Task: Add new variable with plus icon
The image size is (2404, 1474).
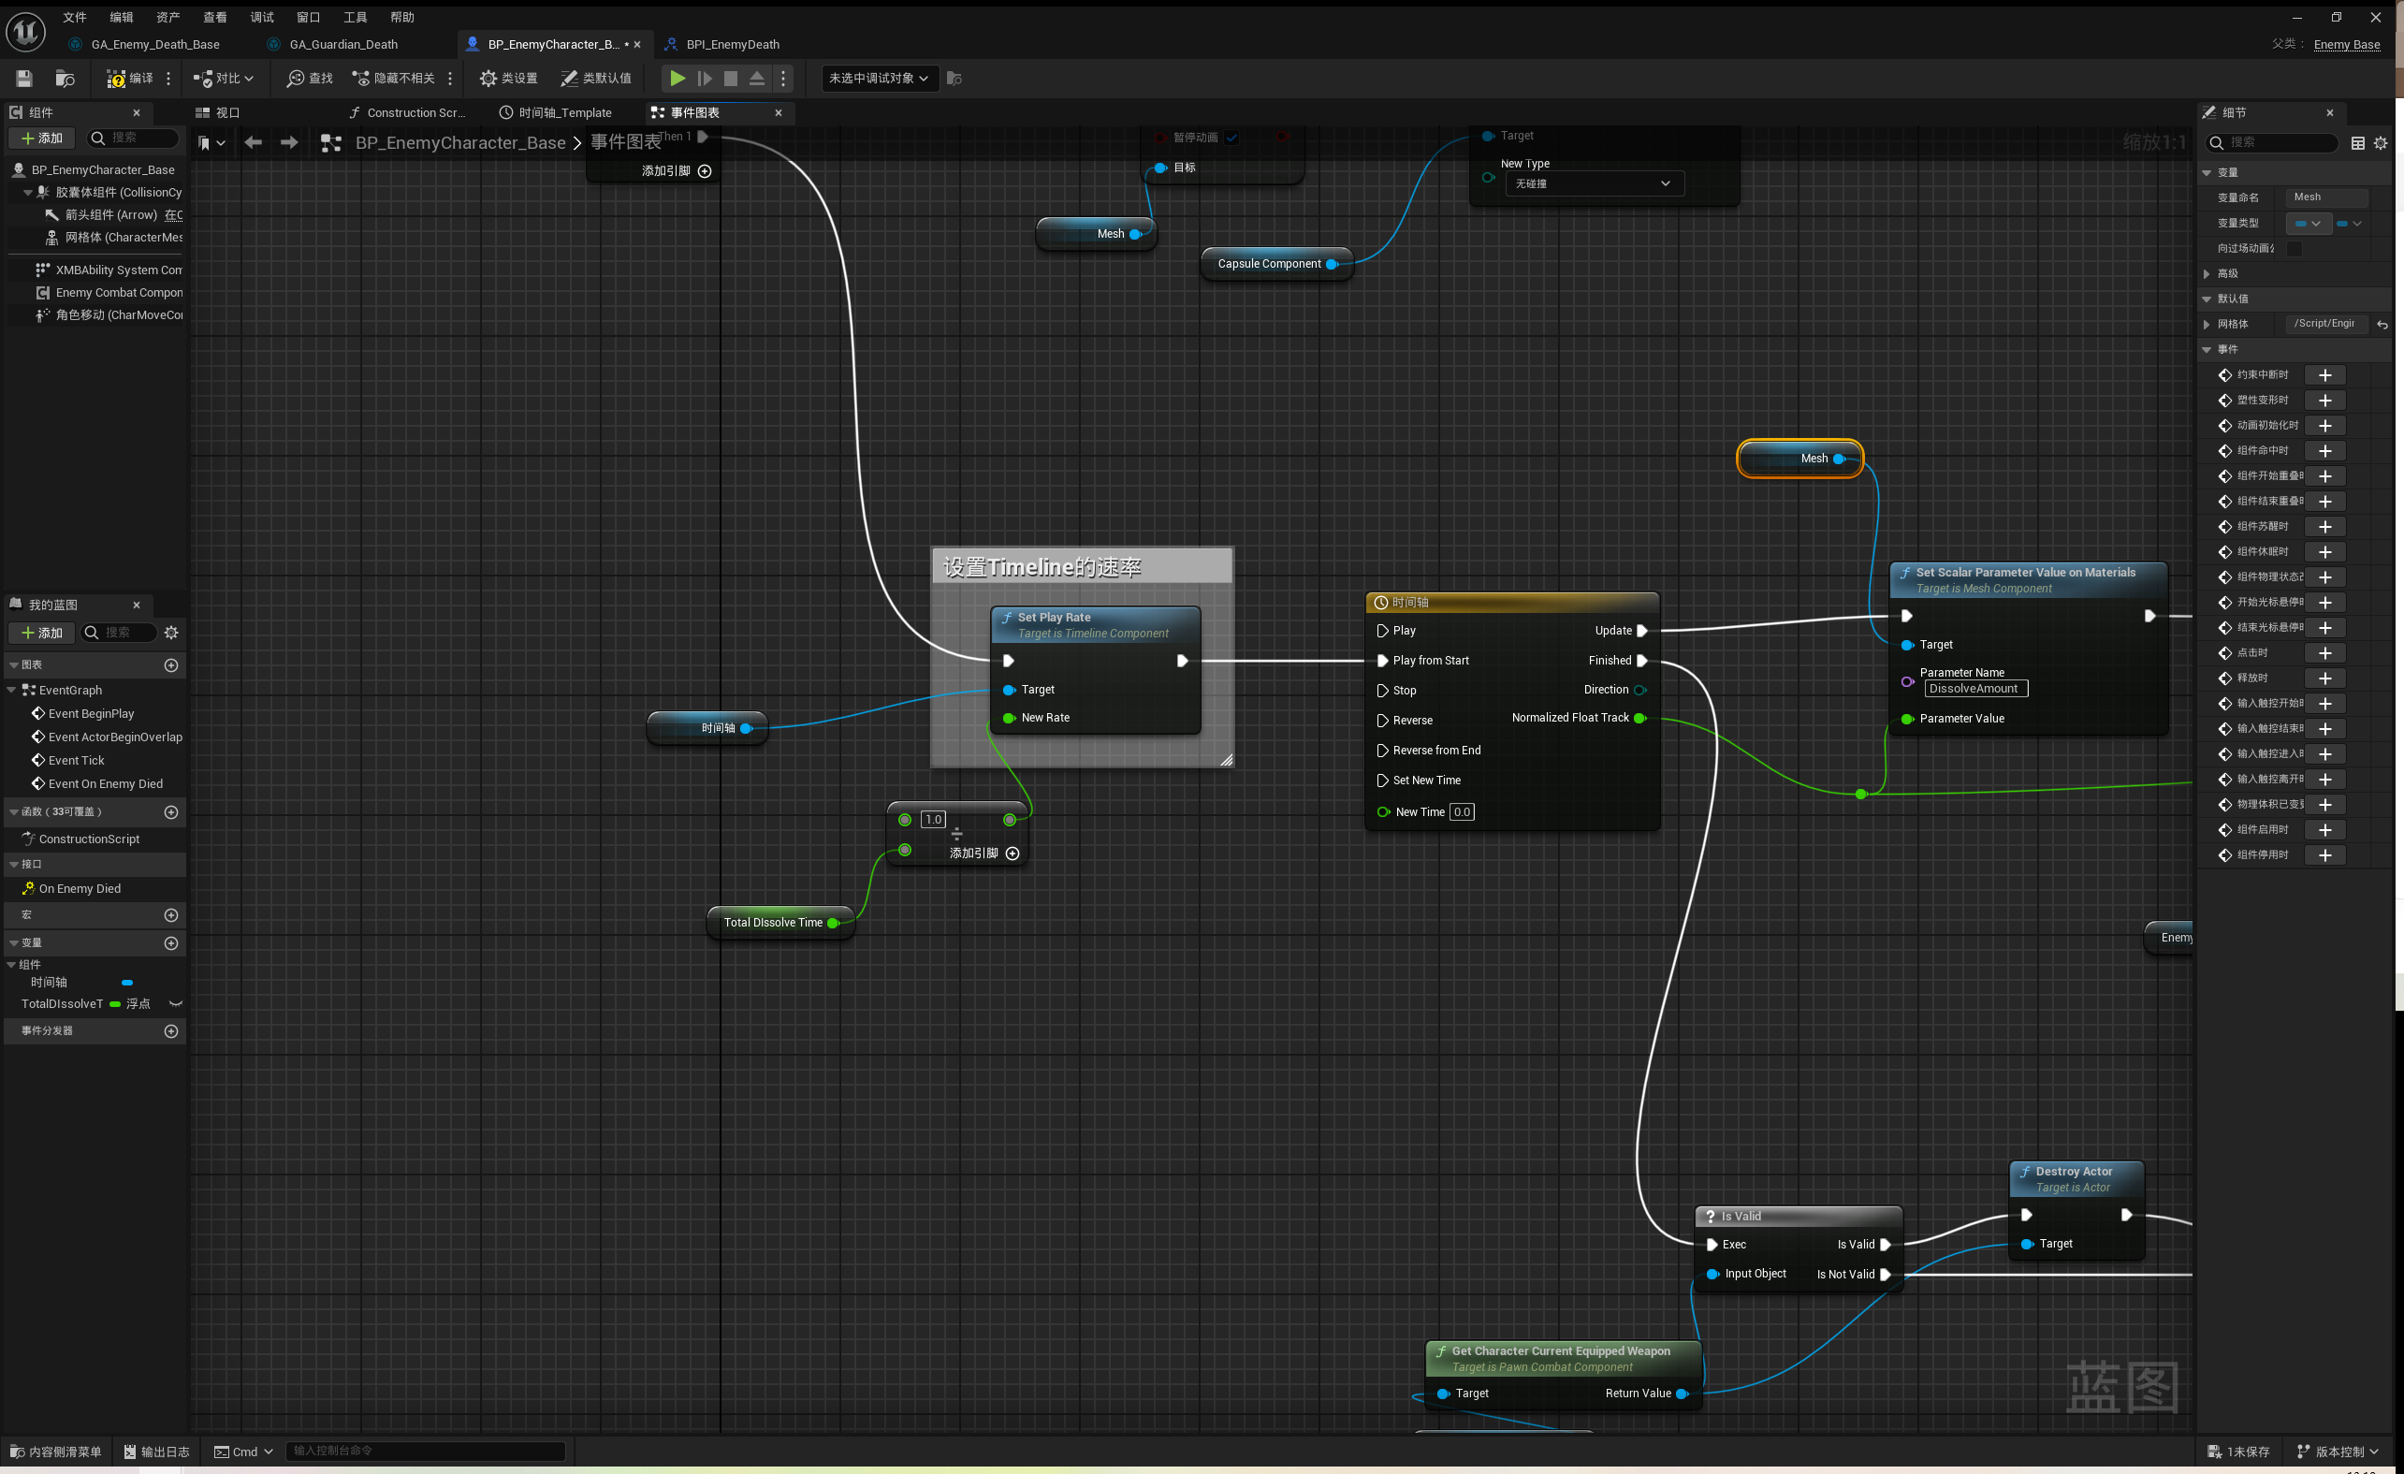Action: pos(172,943)
